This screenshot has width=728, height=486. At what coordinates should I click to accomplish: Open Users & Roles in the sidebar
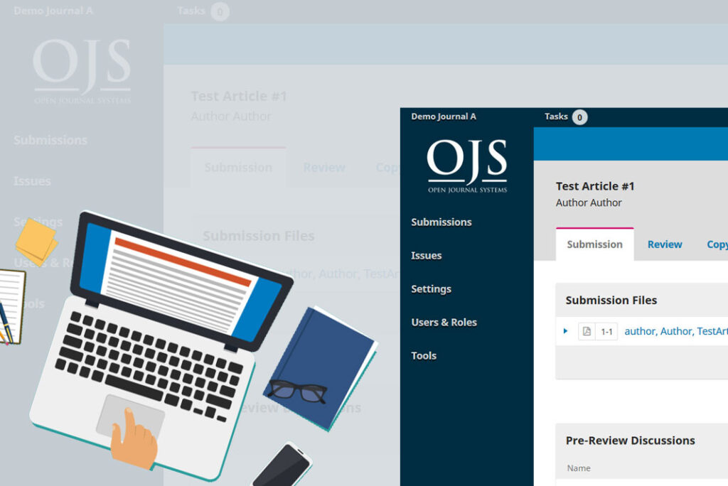[x=444, y=323]
